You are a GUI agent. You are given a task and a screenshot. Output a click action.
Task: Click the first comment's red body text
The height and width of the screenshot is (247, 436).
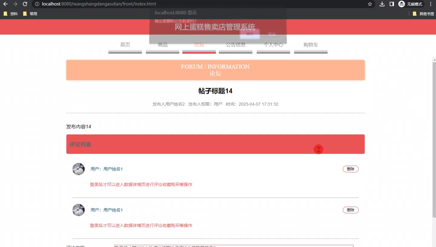click(141, 185)
